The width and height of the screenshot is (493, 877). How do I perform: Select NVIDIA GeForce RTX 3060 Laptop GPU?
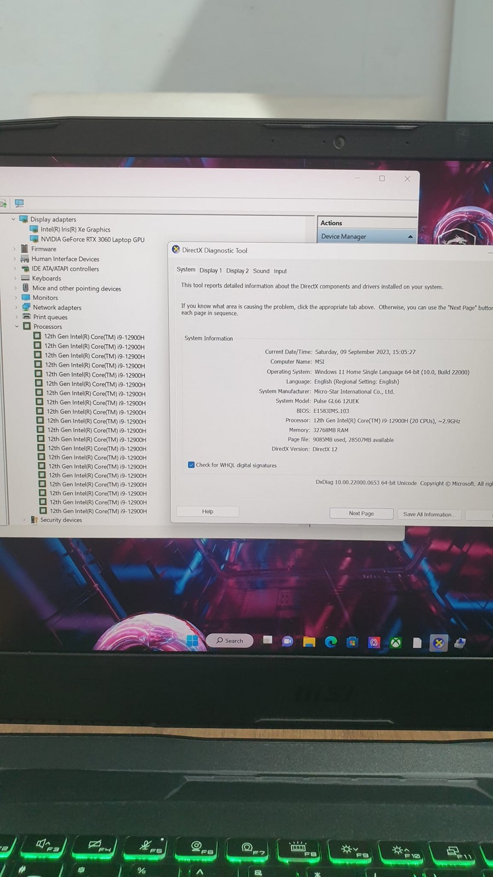pos(92,240)
